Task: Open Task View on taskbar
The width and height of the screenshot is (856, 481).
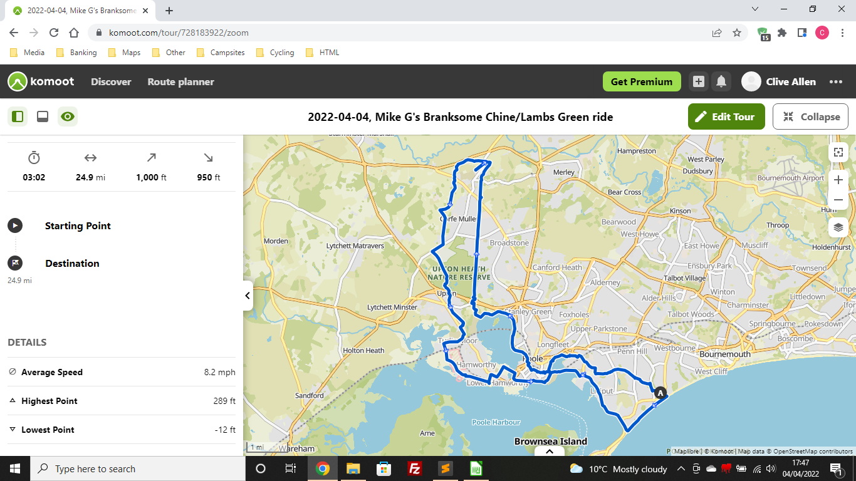Action: (x=291, y=468)
